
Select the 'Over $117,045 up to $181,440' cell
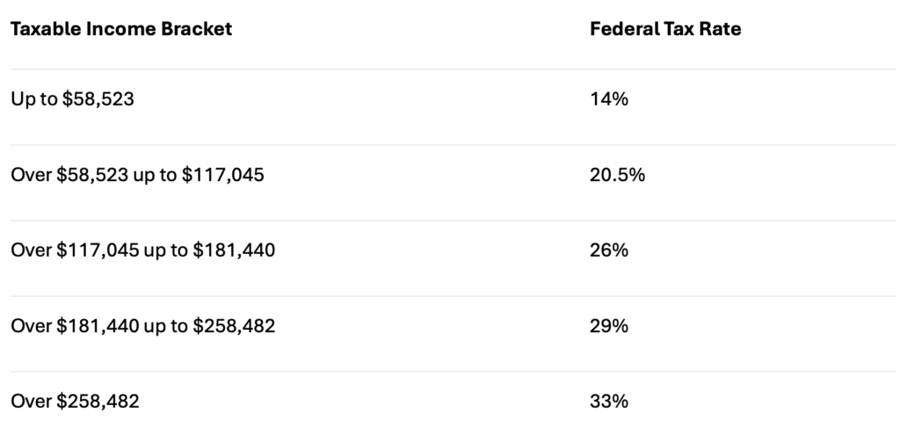143,251
